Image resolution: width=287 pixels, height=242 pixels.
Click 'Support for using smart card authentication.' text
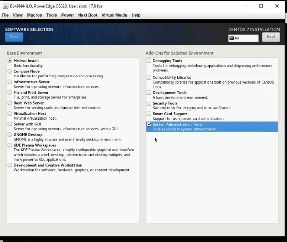coord(188,119)
